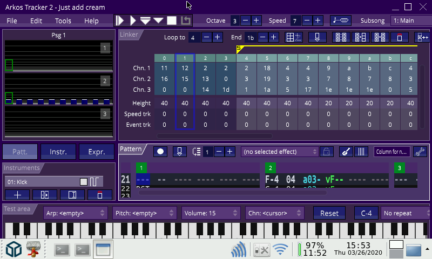Switch to the Instr. tab
Image resolution: width=432 pixels, height=259 pixels.
pos(58,152)
